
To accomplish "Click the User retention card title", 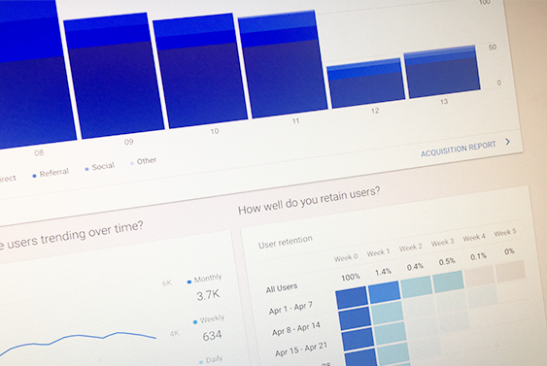I will click(286, 242).
